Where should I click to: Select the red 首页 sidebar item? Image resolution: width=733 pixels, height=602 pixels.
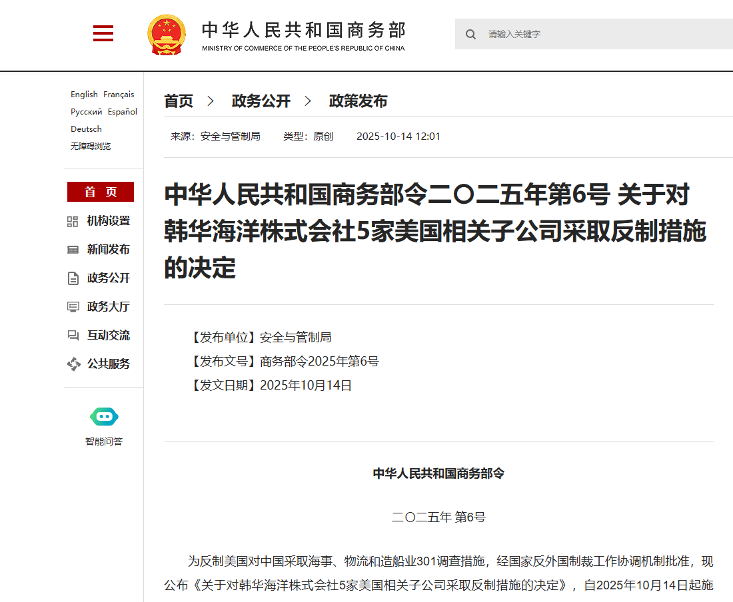coord(101,192)
